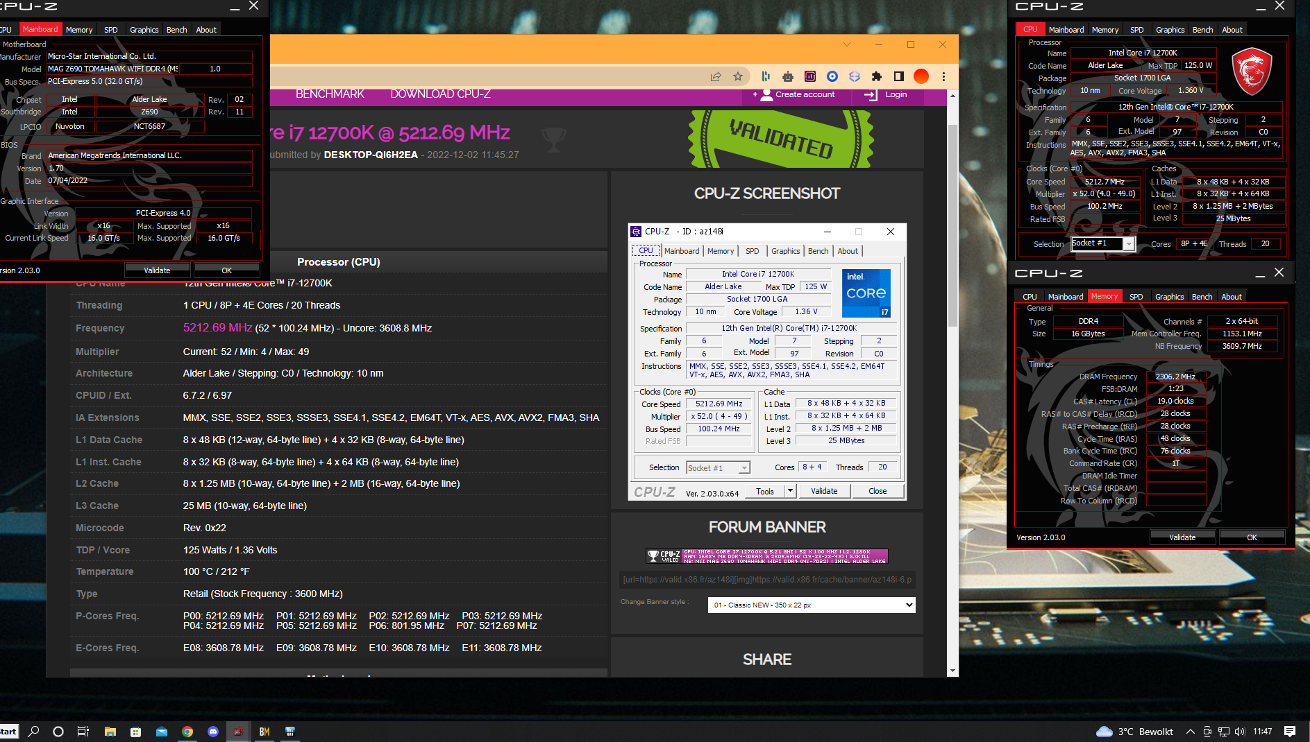Open the robot extension icon in Chrome toolbar
Viewport: 1310px width, 742px height.
[788, 76]
